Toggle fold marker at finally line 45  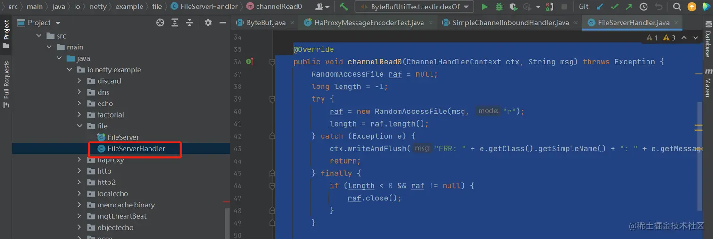(272, 173)
